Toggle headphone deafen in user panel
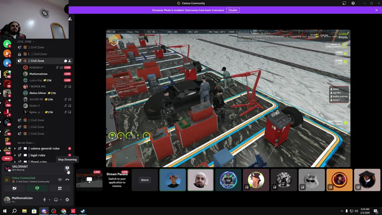The height and width of the screenshot is (215, 382). click(56, 200)
